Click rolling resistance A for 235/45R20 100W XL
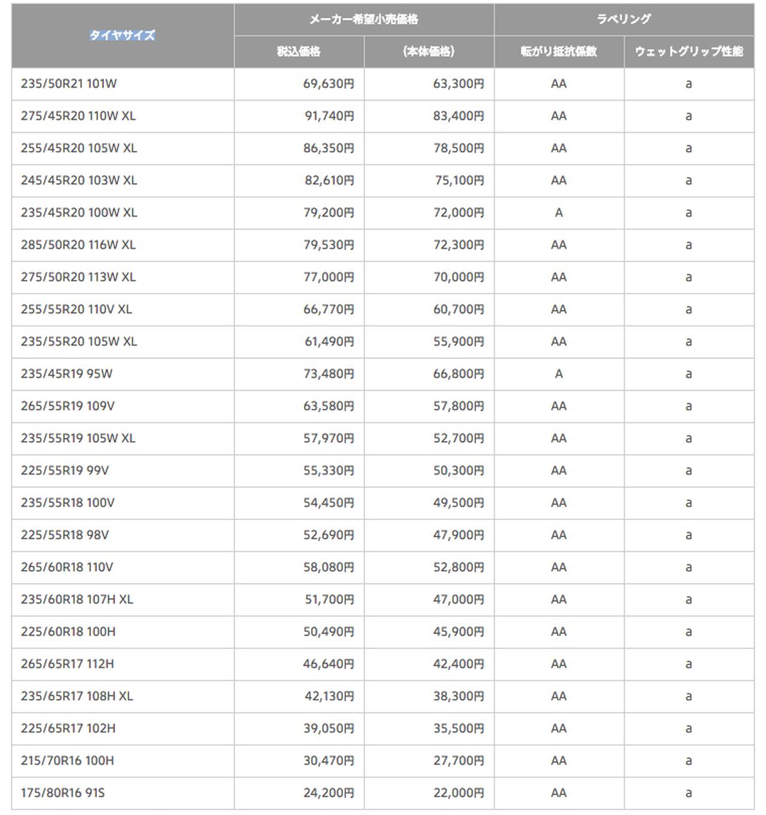 (558, 213)
